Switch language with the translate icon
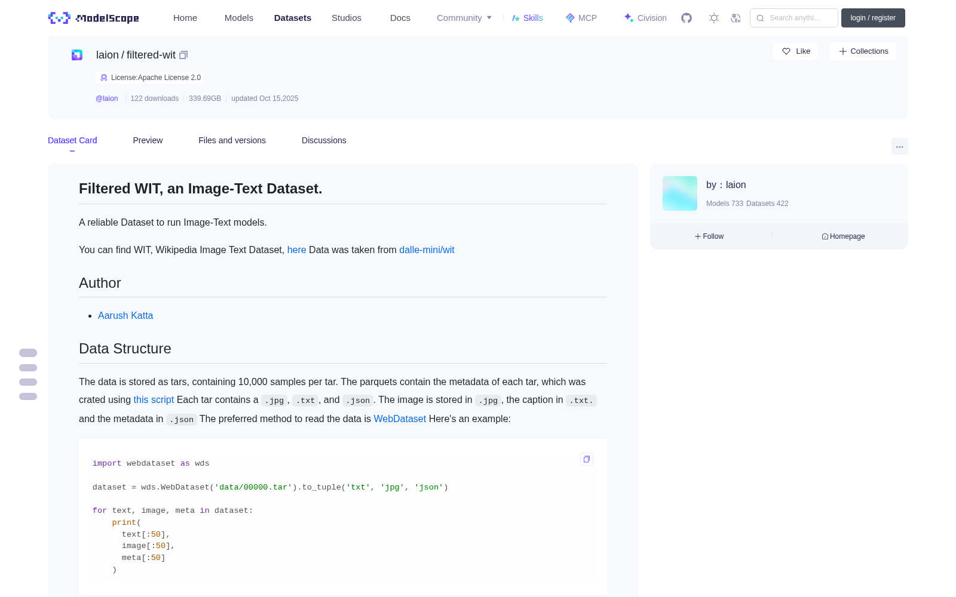 (736, 18)
